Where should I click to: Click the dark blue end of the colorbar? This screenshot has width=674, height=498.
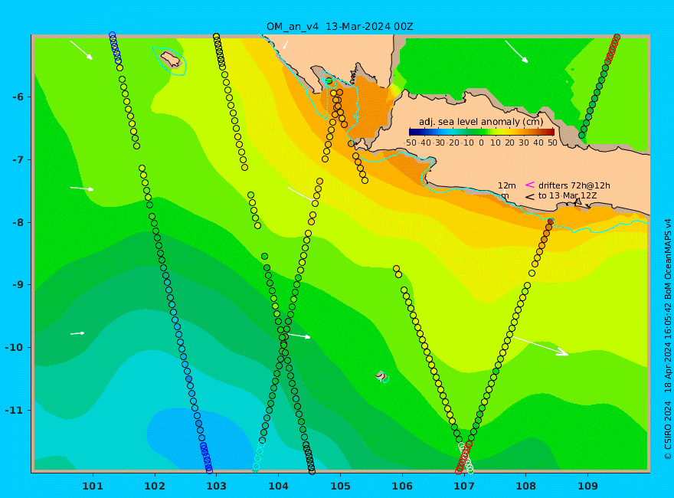tap(411, 132)
